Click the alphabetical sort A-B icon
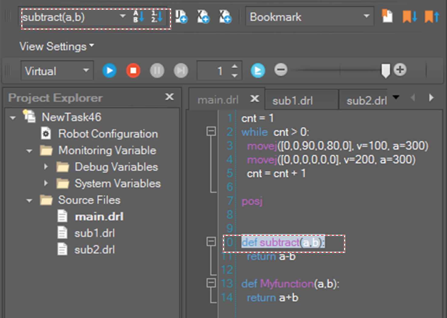 click(x=139, y=17)
